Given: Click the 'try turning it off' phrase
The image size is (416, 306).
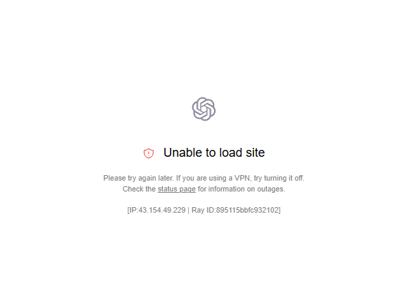Looking at the screenshot, I should (x=279, y=178).
